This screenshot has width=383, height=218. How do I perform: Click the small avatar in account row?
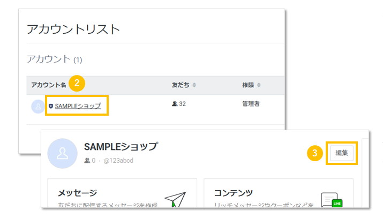click(37, 106)
